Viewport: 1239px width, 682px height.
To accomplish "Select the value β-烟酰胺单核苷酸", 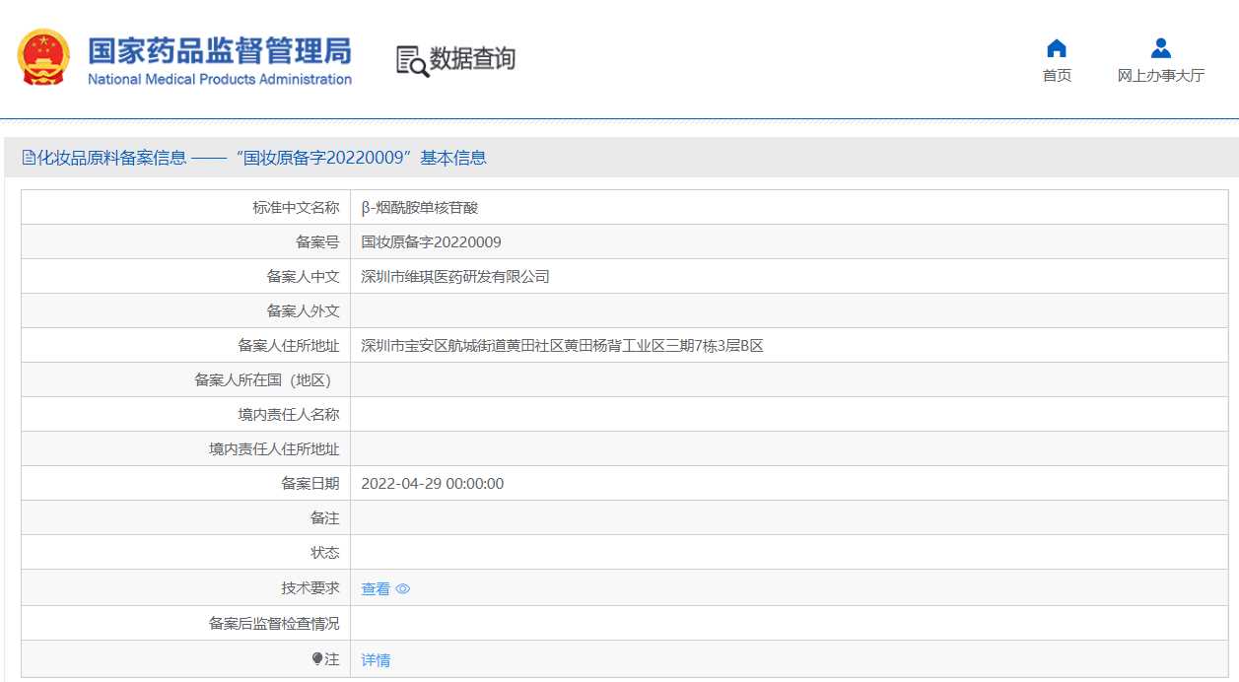I will click(x=420, y=208).
